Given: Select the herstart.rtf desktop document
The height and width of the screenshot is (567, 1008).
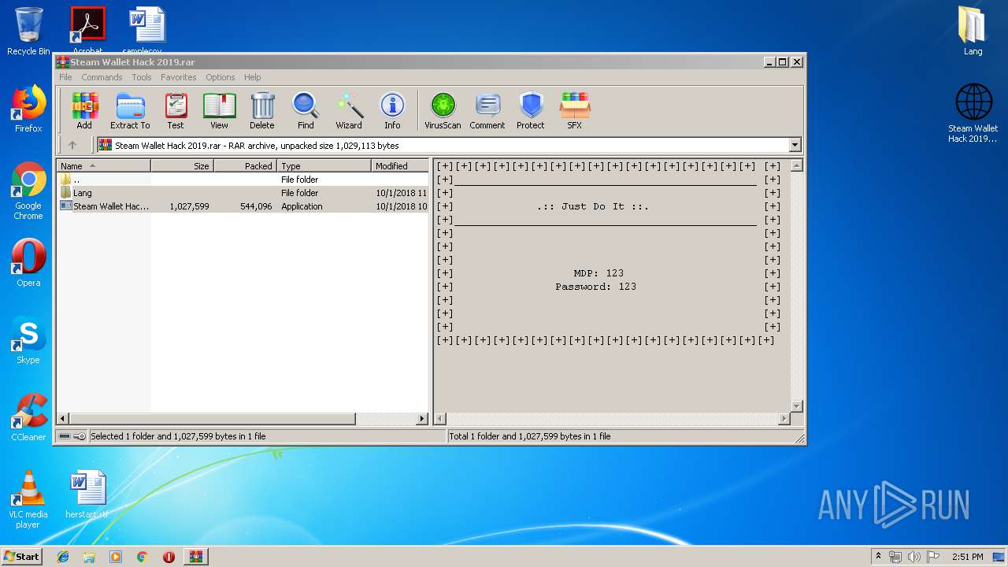Looking at the screenshot, I should pyautogui.click(x=87, y=495).
